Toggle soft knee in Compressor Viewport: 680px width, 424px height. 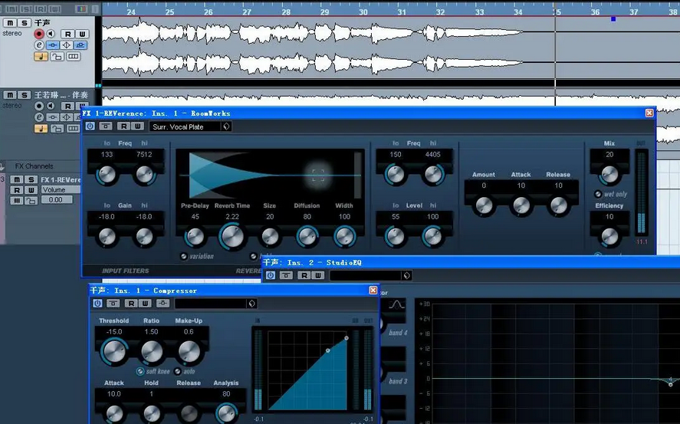click(x=140, y=371)
